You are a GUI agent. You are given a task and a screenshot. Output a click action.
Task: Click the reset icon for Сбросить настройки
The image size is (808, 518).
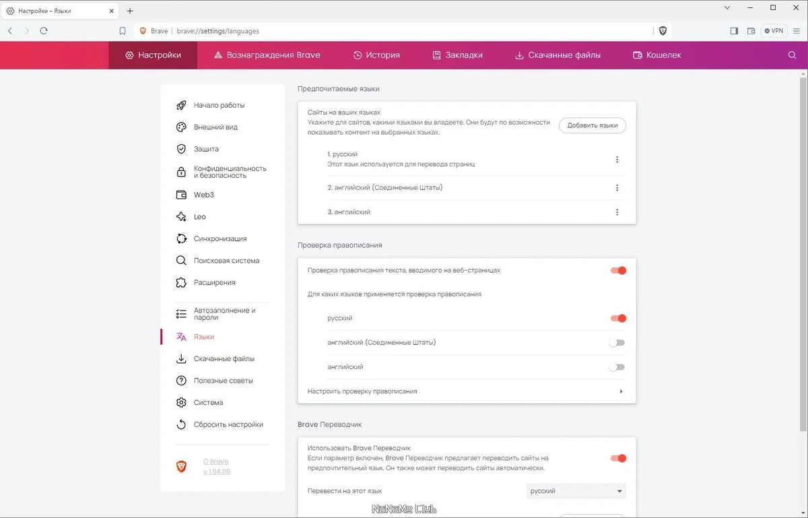coord(181,424)
